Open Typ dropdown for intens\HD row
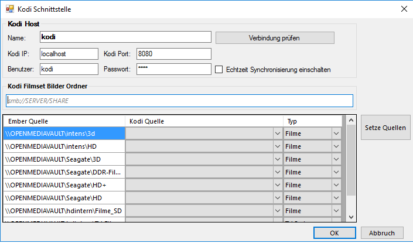Screen dimensions: 413x243 336,146
